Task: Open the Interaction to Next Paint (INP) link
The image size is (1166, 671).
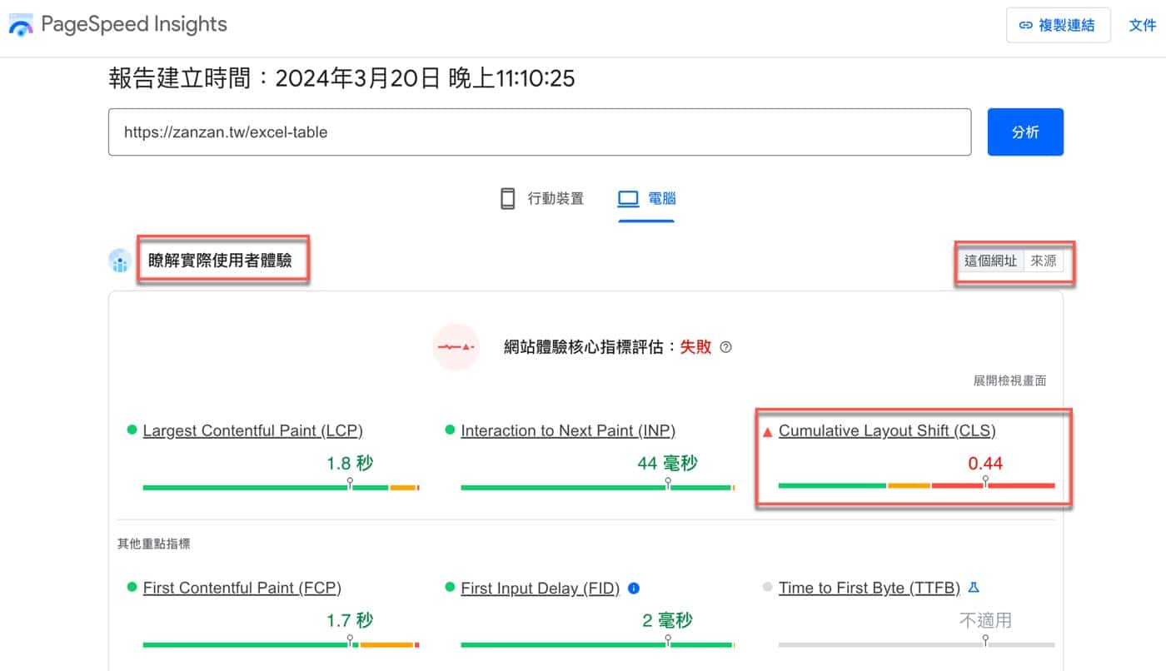Action: (x=568, y=430)
